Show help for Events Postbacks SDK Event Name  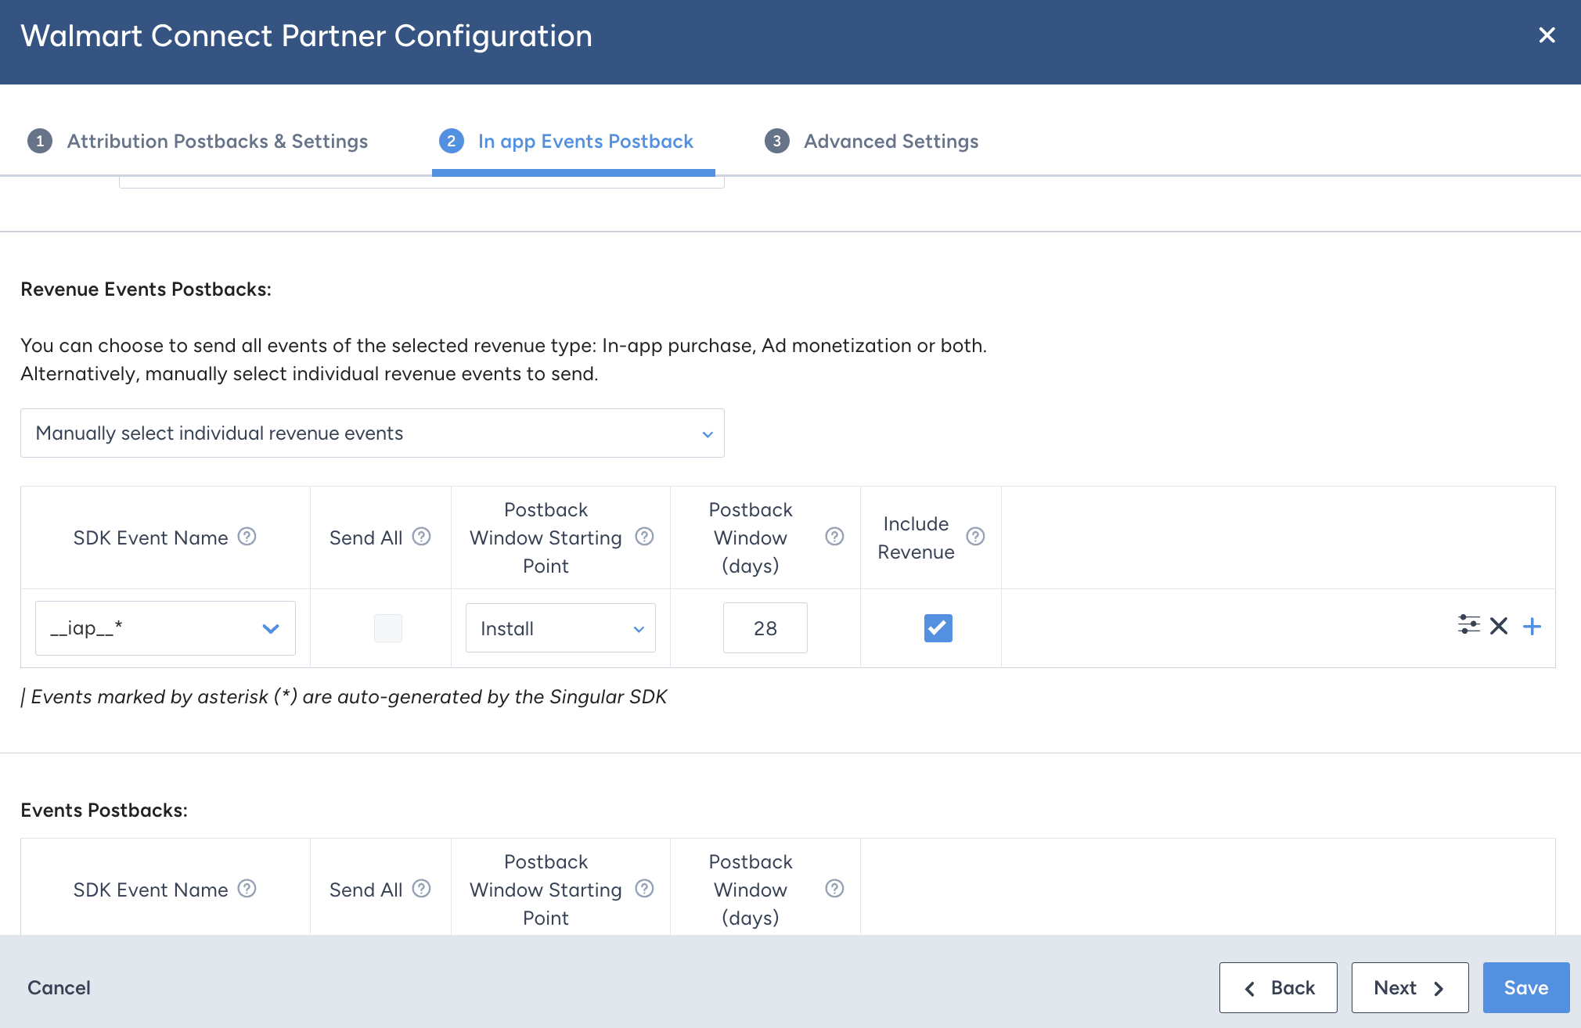coord(247,889)
